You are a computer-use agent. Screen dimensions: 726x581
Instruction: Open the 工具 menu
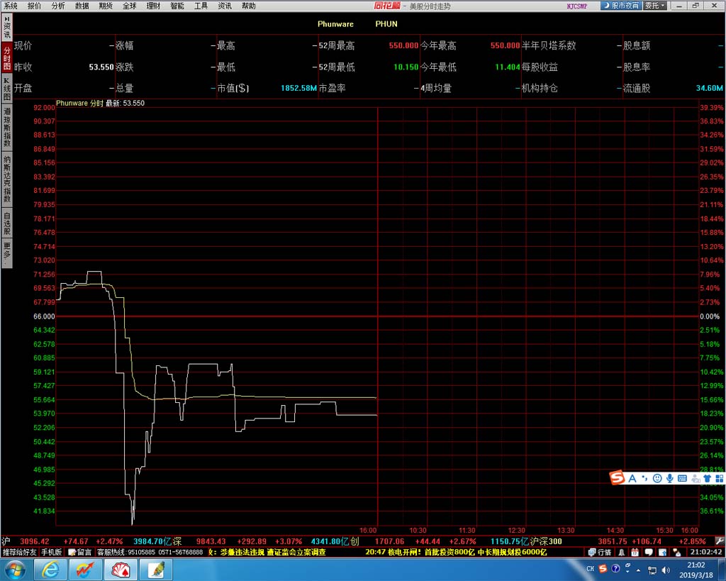[201, 6]
